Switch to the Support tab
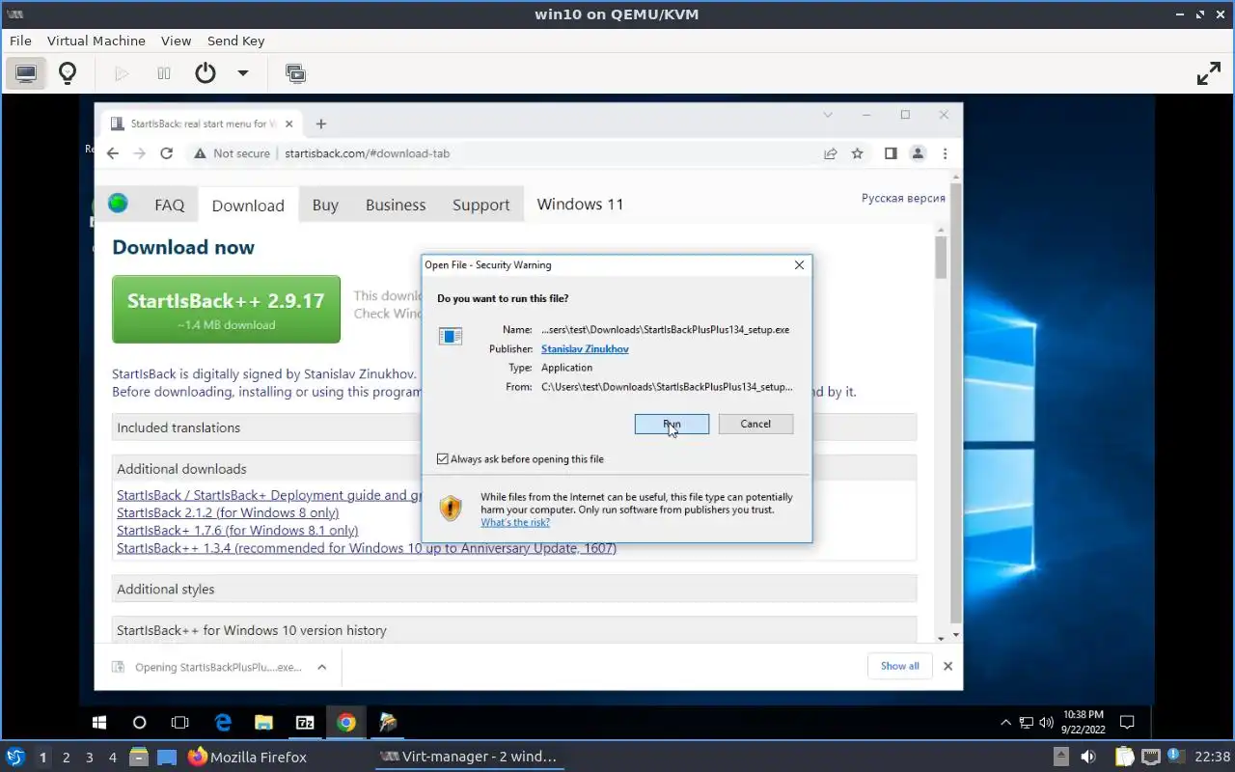The width and height of the screenshot is (1235, 772). (x=480, y=205)
